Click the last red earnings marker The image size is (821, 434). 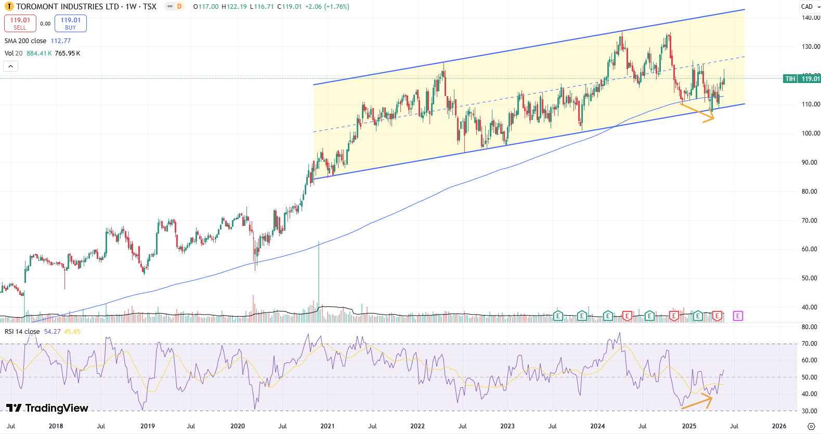click(718, 316)
